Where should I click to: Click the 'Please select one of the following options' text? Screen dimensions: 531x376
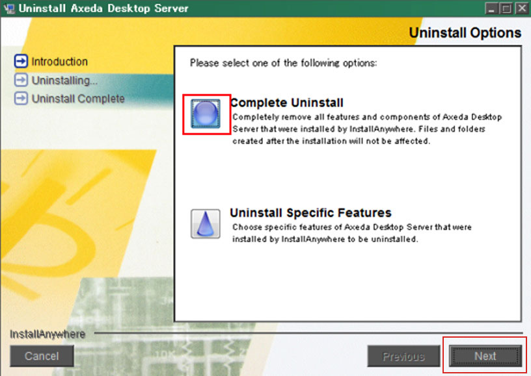(283, 63)
